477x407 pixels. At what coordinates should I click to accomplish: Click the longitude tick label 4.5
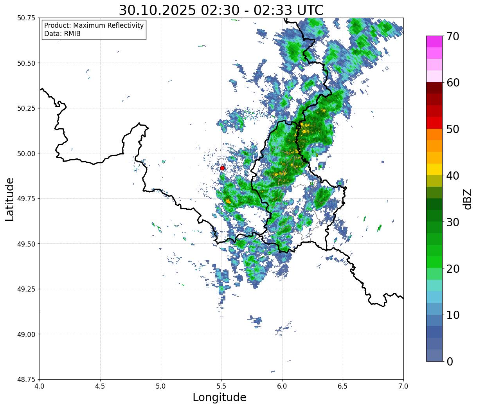click(x=100, y=386)
